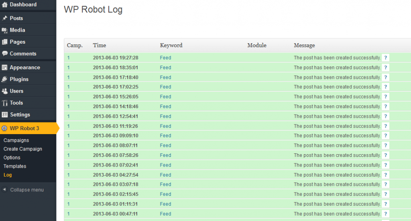Viewport: 411px width, 221px height.
Task: Click the help button on the 00:47:11 entry
Action: 385,214
